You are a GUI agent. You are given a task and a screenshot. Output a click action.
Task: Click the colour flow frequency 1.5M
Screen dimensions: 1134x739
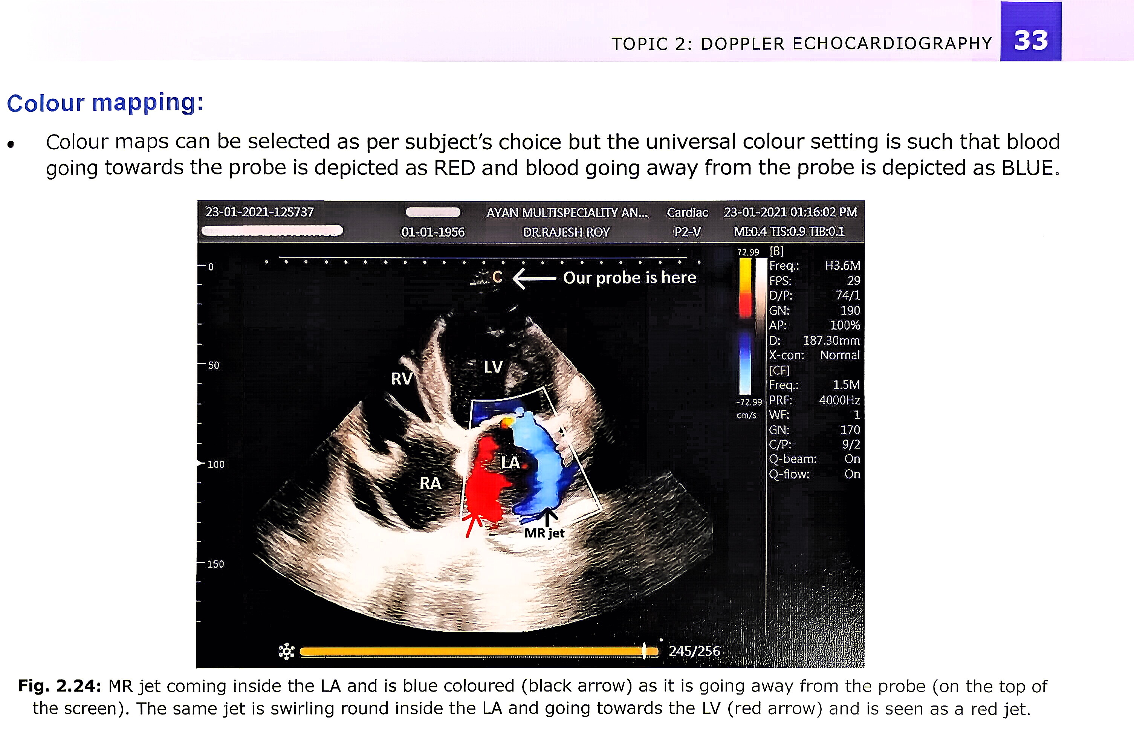[846, 385]
